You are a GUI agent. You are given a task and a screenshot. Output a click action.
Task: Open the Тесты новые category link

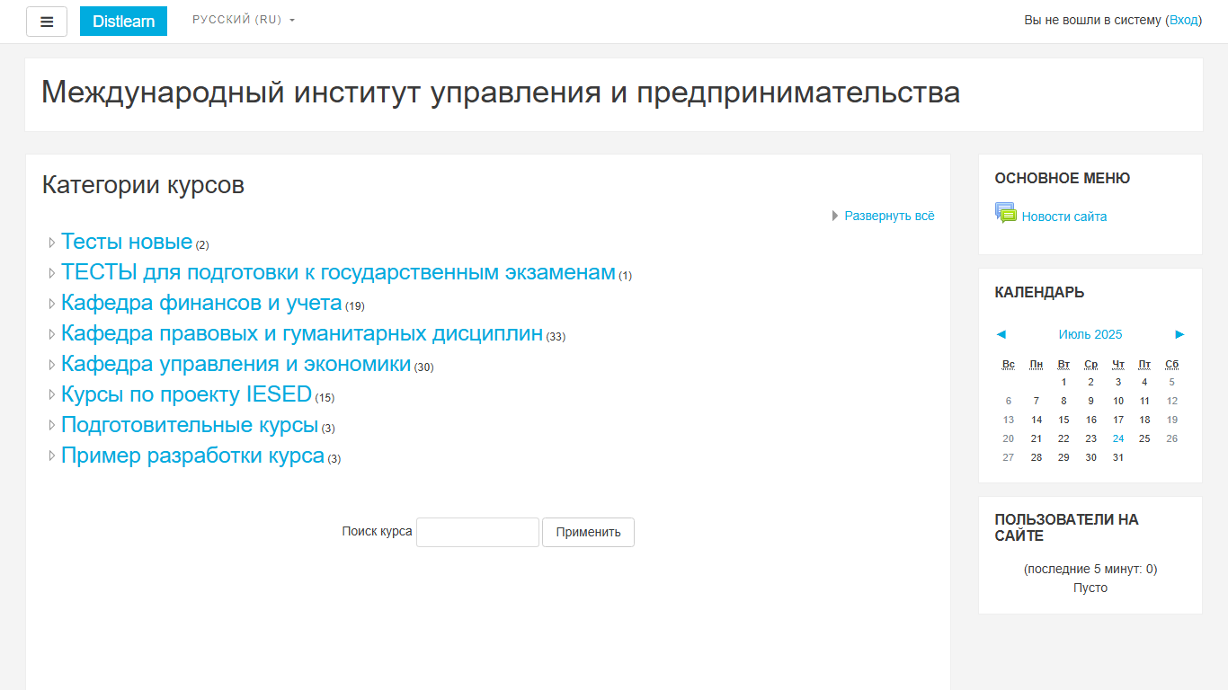[x=127, y=242]
